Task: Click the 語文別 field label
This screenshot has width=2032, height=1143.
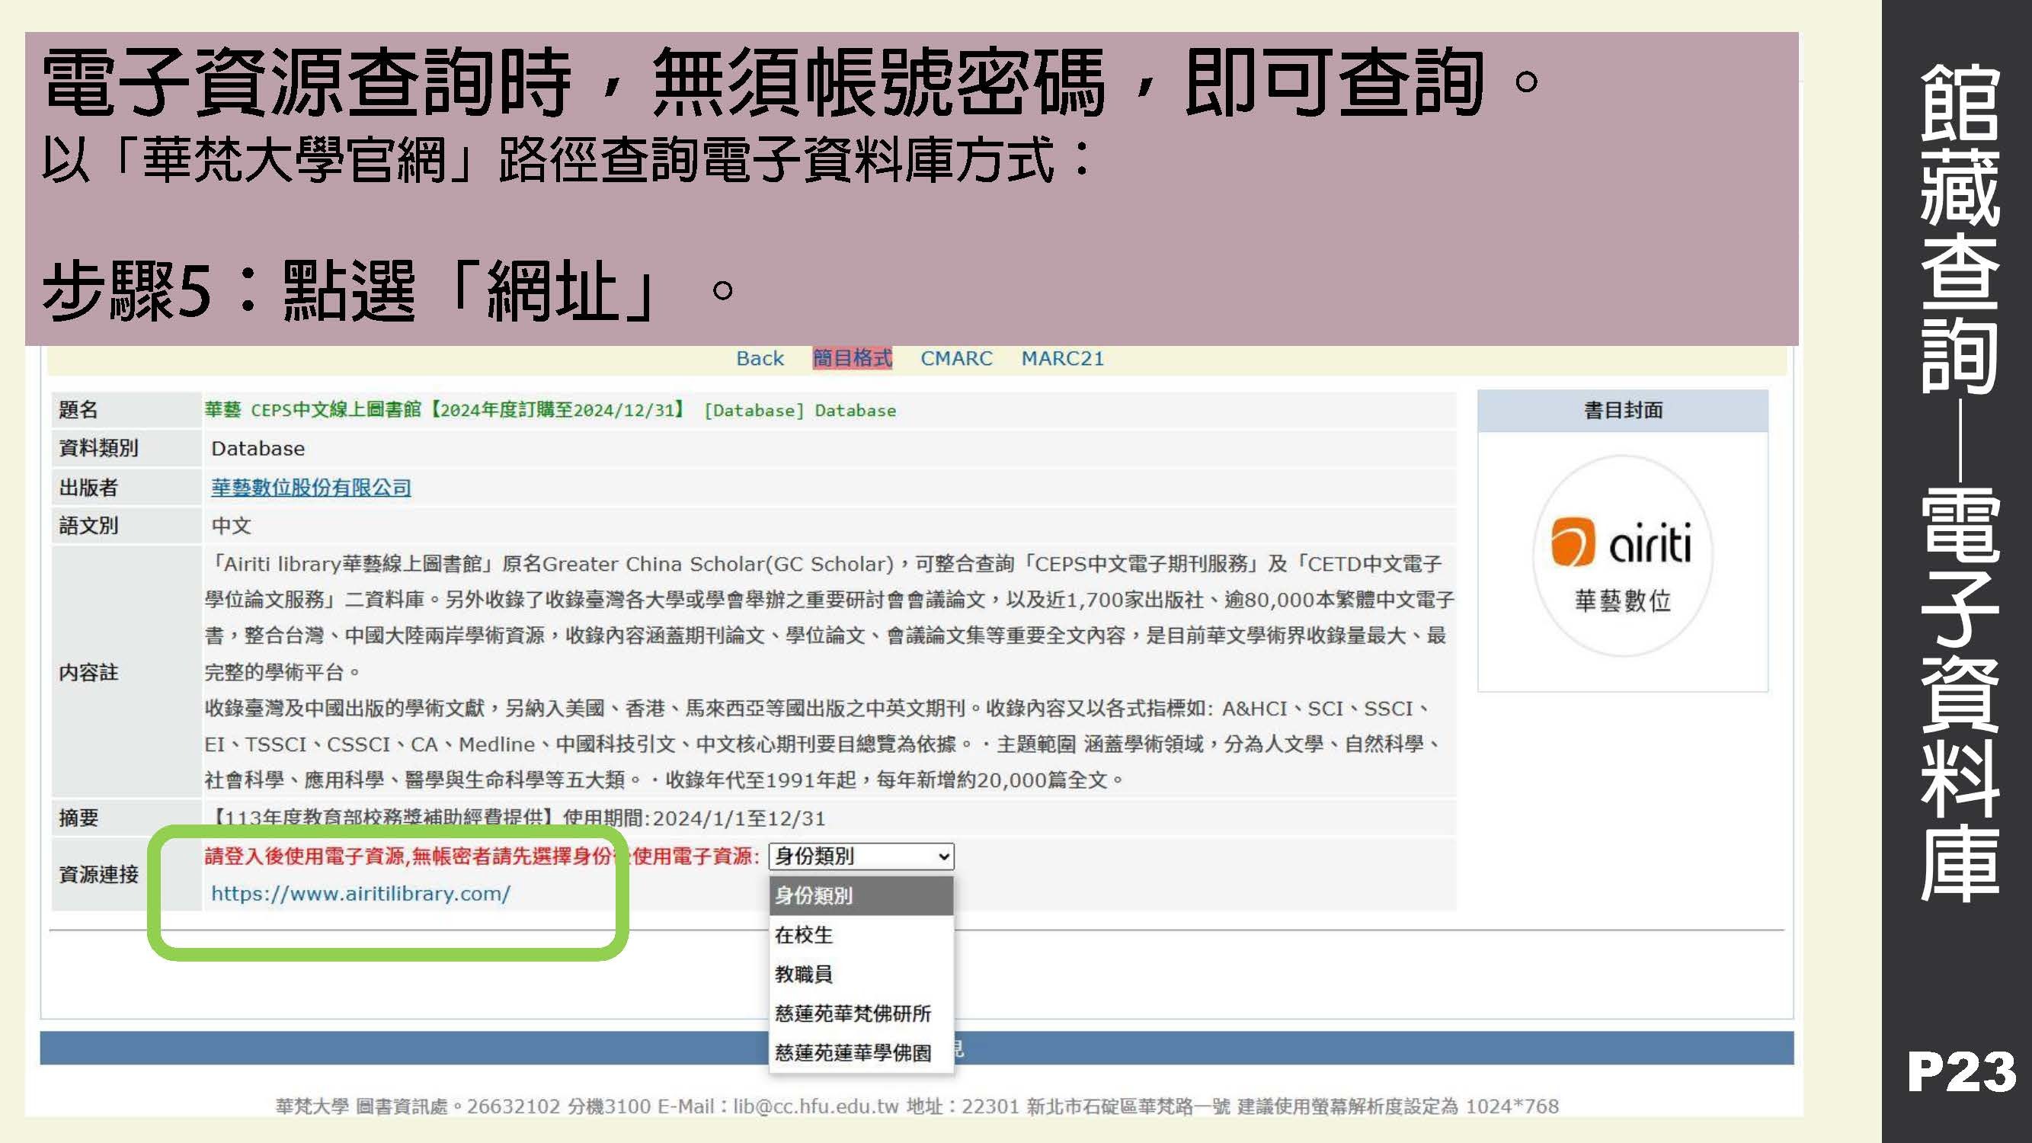Action: point(88,526)
